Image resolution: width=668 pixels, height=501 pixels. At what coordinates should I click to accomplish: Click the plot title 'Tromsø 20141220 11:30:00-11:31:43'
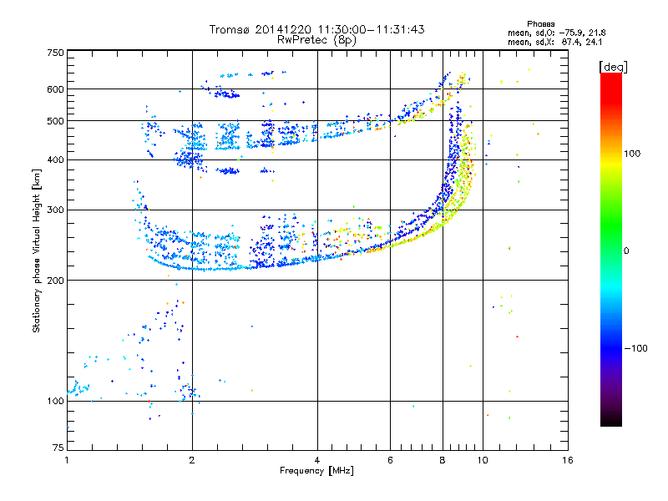[x=316, y=29]
